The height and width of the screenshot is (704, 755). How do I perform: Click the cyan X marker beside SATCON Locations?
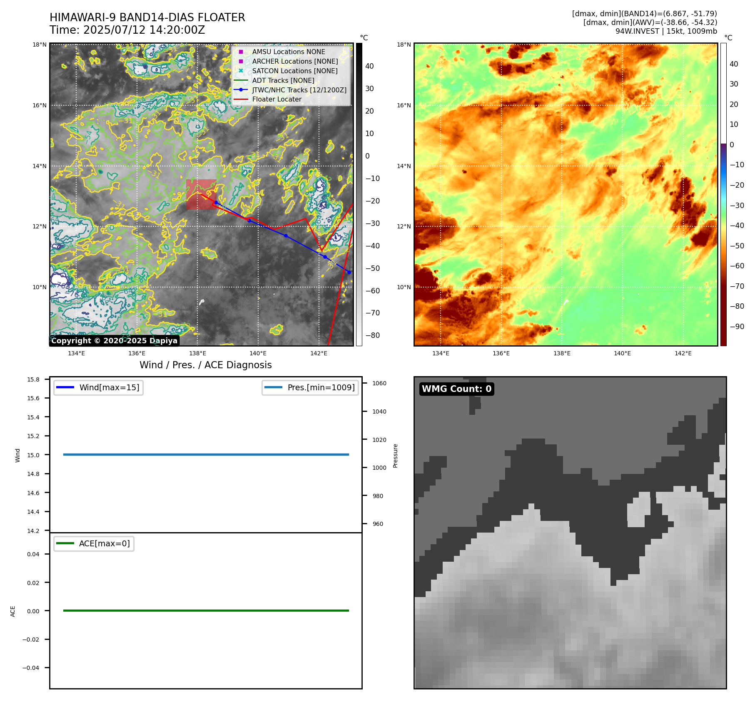(x=241, y=71)
